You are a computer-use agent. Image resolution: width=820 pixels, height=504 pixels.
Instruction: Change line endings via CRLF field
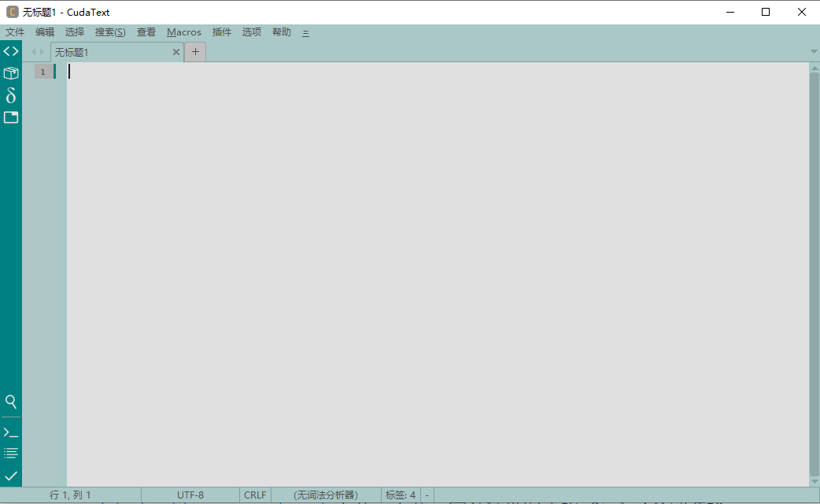(x=255, y=495)
